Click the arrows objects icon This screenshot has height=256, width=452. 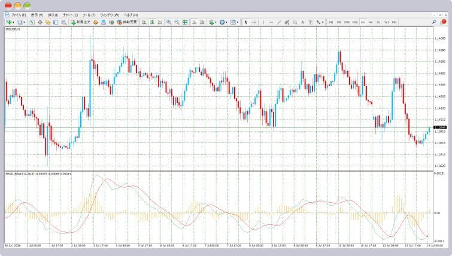pyautogui.click(x=318, y=22)
